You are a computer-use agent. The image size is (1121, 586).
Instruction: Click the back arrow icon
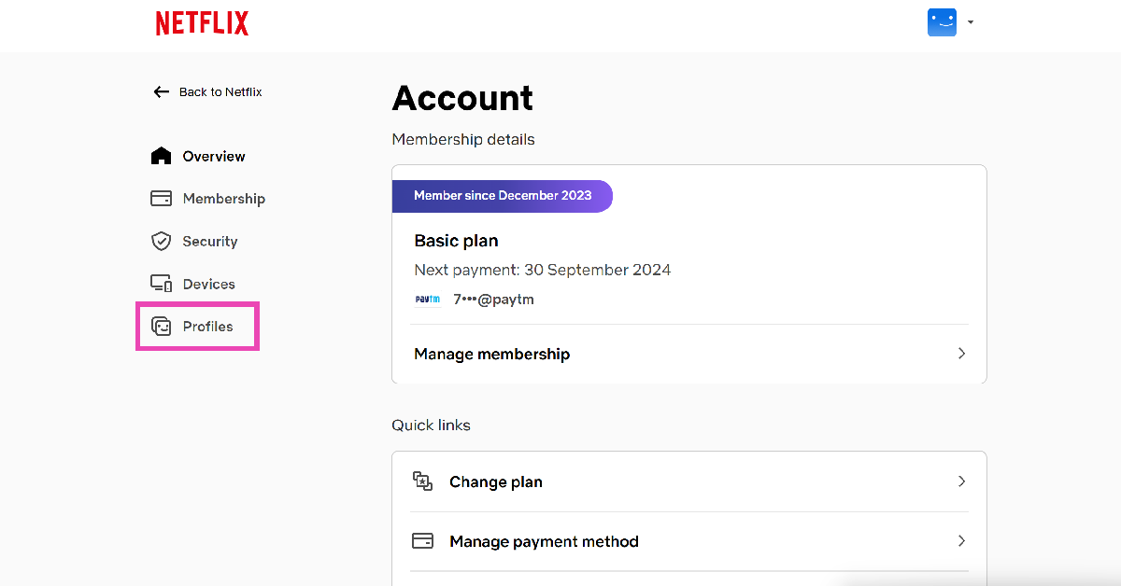coord(162,91)
